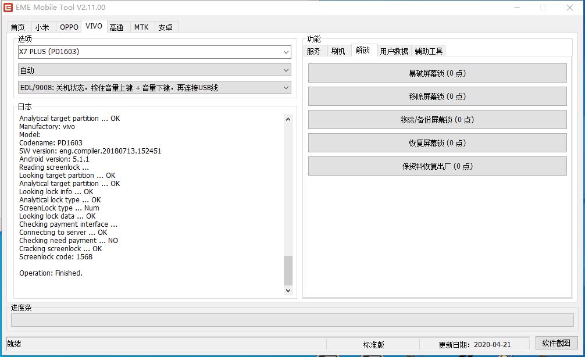
Task: Open the 首页 tab
Action: (x=18, y=27)
